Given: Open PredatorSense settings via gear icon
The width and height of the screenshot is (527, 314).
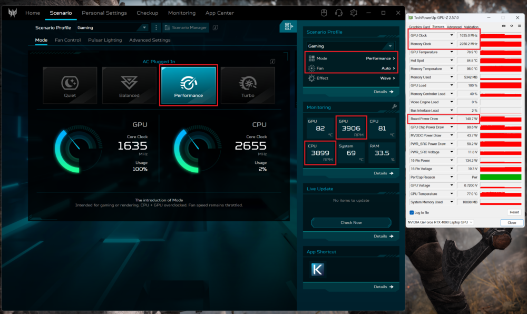Looking at the screenshot, I should point(354,13).
